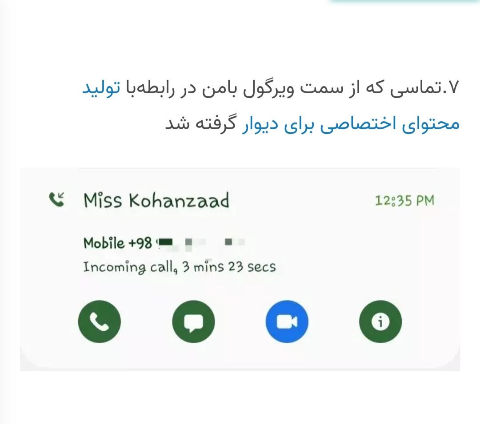Click the teal bar at the top edge
The image size is (480, 424).
[x=405, y=1]
